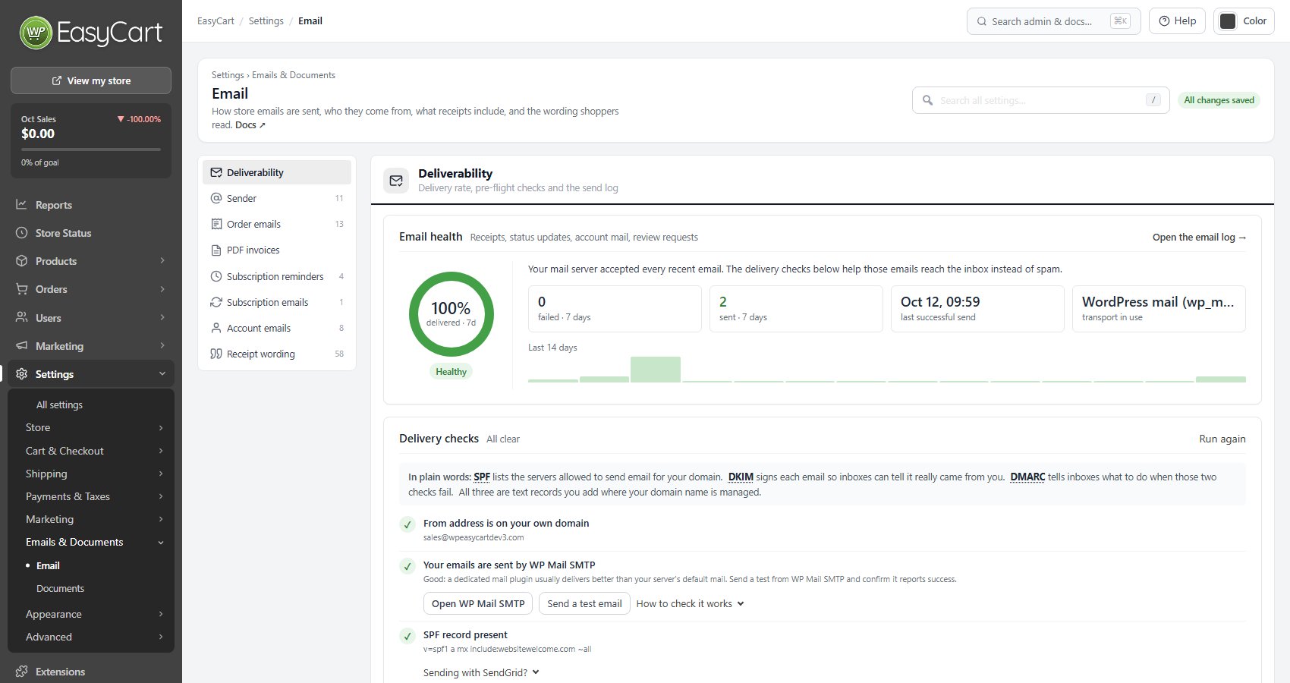The image size is (1290, 683).
Task: Click the Orders cart icon
Action: click(x=21, y=289)
